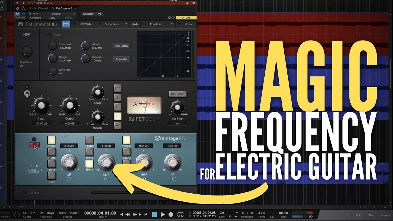This screenshot has width=393, height=221.
Task: Click the compressor Key Listen button
Action: pyautogui.click(x=177, y=94)
